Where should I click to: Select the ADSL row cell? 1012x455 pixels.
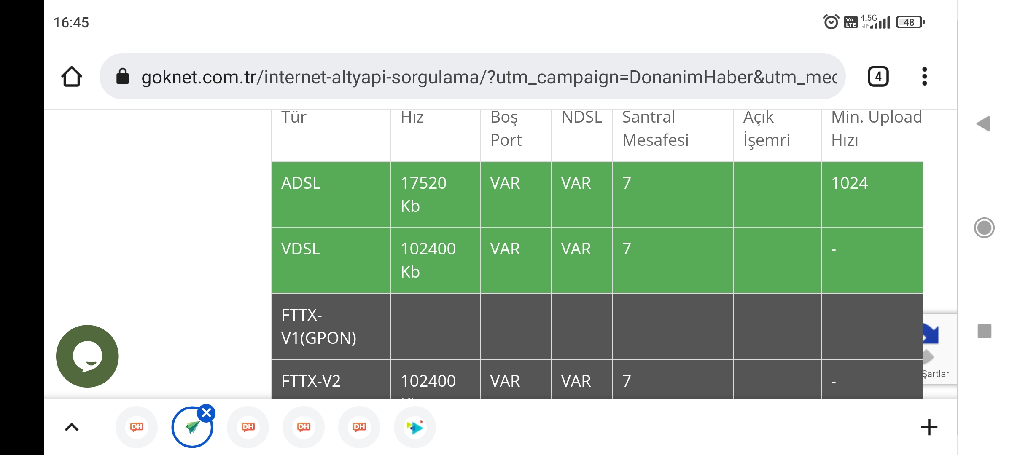click(x=331, y=195)
